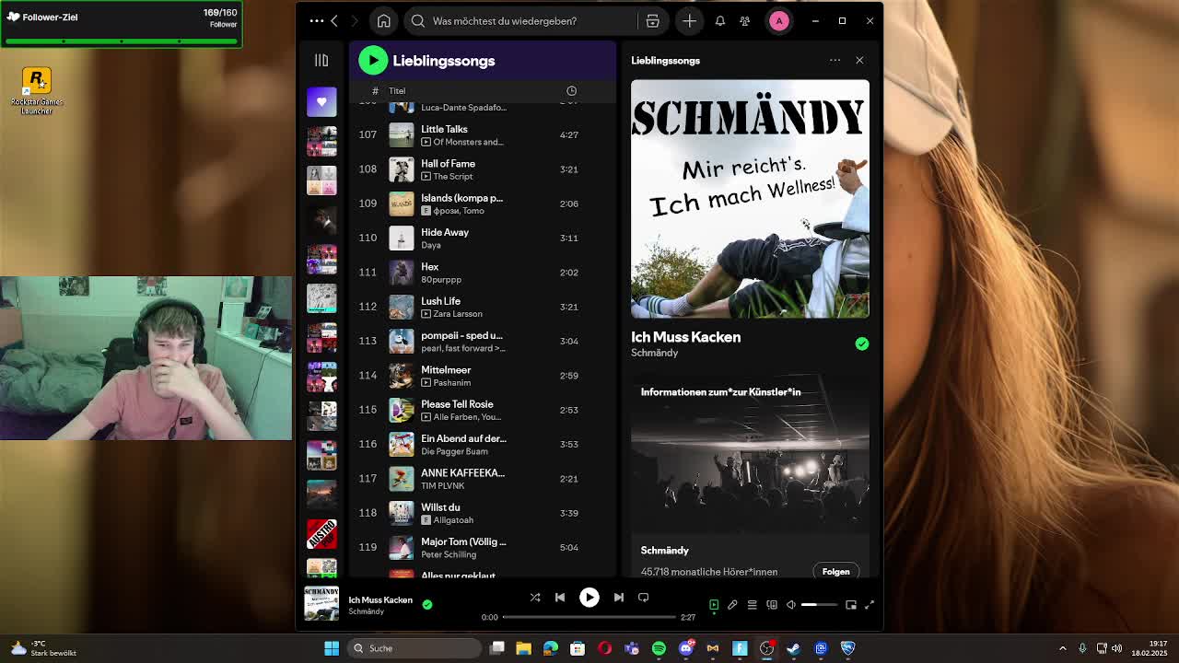Open the Ich Muss Kacken title in the side panel

pyautogui.click(x=685, y=337)
